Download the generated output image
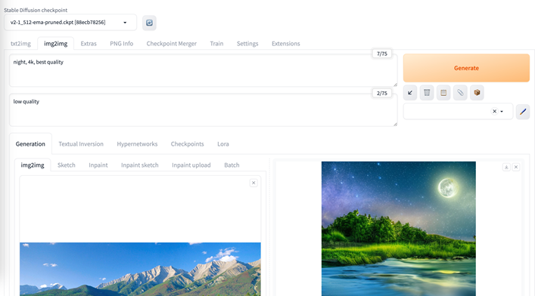 506,167
